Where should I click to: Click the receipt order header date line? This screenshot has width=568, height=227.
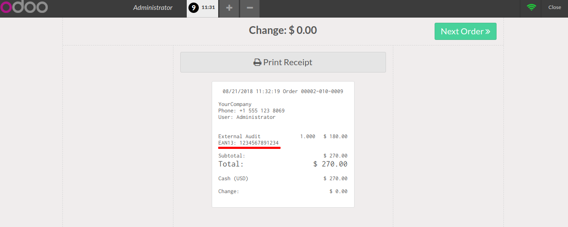(283, 91)
